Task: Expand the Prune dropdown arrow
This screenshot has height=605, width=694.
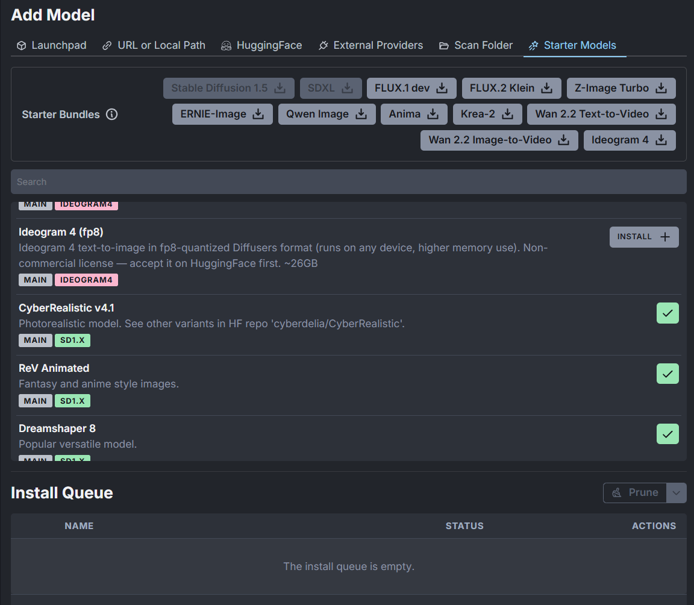Action: pyautogui.click(x=677, y=492)
